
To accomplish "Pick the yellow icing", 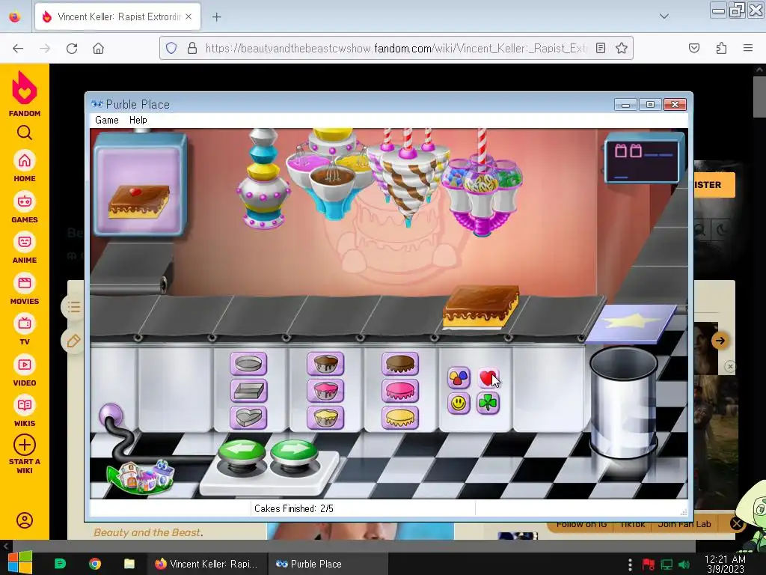I will click(x=400, y=418).
